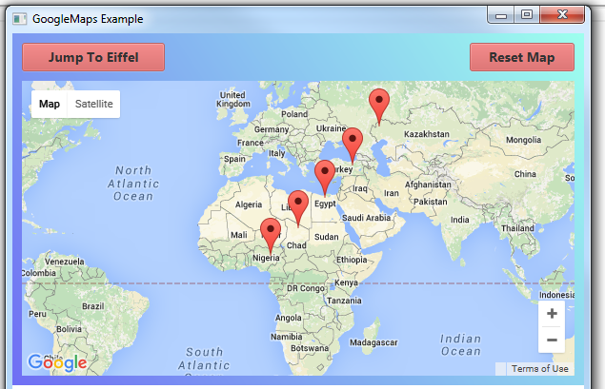Select the marker over Libya
The image size is (605, 389).
298,208
